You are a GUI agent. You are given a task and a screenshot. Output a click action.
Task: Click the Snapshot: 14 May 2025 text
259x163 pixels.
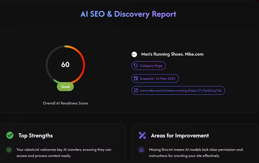[157, 78]
